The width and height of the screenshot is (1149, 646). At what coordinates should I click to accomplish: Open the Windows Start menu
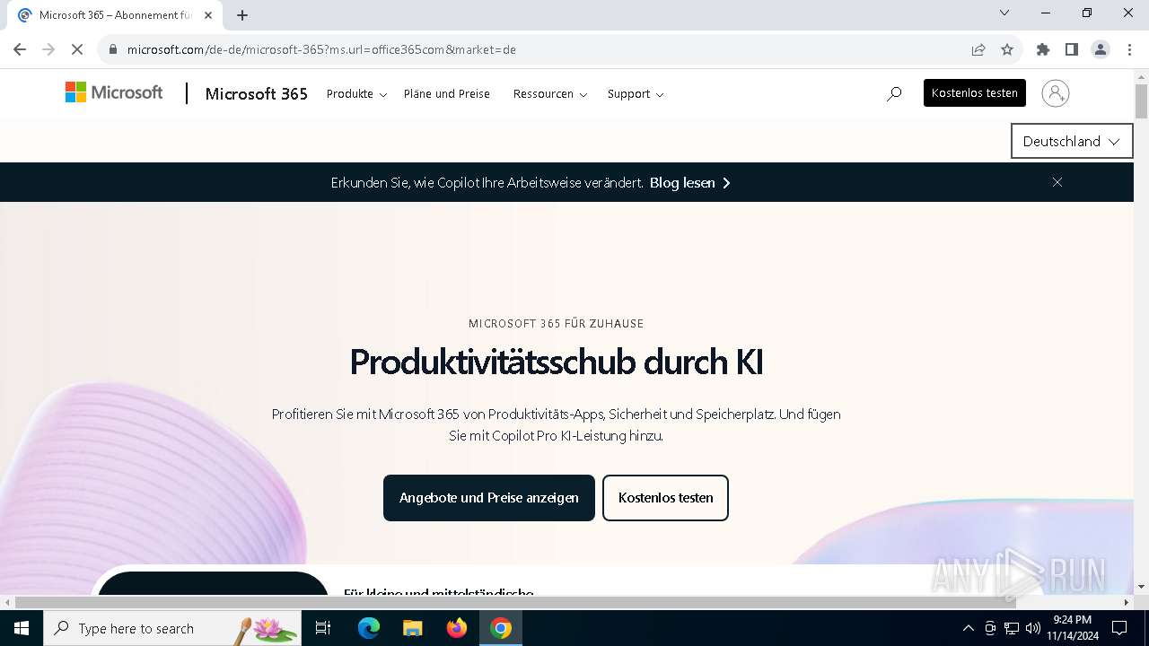[22, 628]
